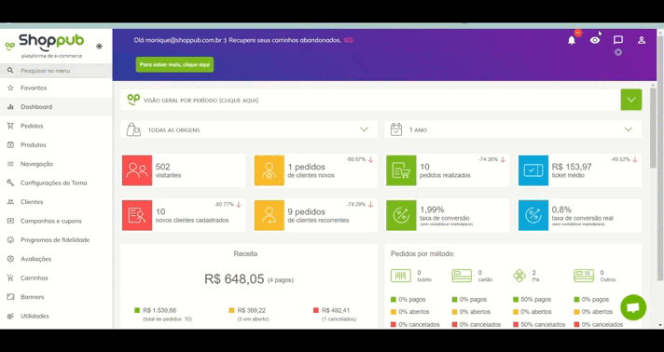Open Programas de fidelidade in sidebar

pos(56,240)
